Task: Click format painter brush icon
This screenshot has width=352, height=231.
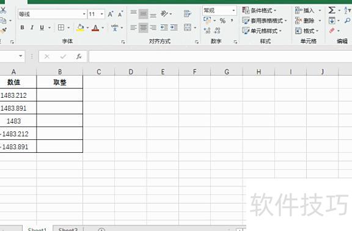Action: pyautogui.click(x=3, y=31)
